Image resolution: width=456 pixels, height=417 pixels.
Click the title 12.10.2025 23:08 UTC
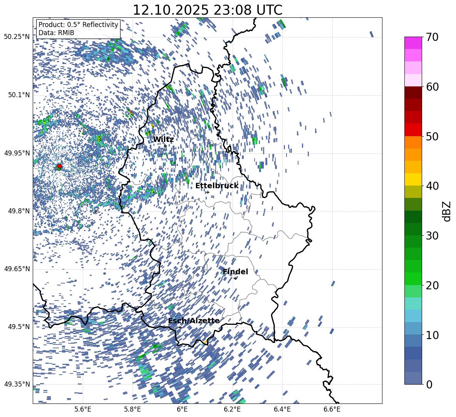tap(207, 10)
